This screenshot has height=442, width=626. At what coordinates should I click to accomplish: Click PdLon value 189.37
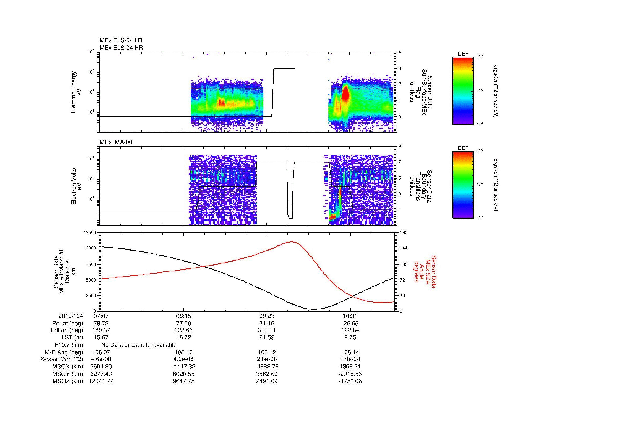pos(101,330)
